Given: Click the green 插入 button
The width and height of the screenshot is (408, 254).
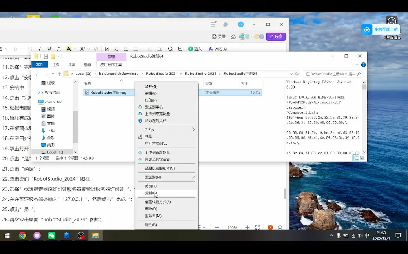Looking at the screenshot, I should pyautogui.click(x=193, y=48).
